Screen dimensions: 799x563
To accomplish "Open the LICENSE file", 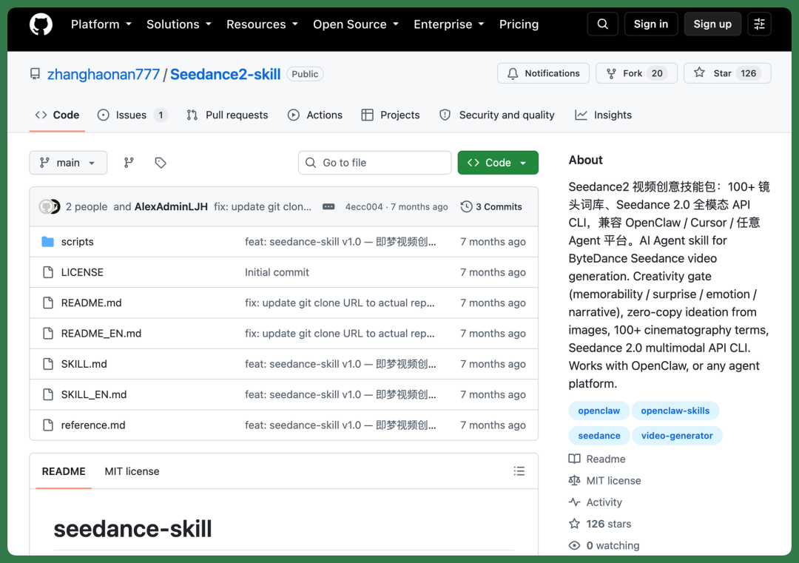I will tap(82, 272).
